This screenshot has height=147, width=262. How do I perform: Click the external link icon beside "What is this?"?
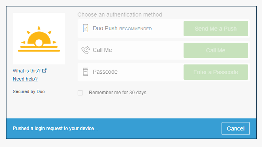click(x=44, y=70)
